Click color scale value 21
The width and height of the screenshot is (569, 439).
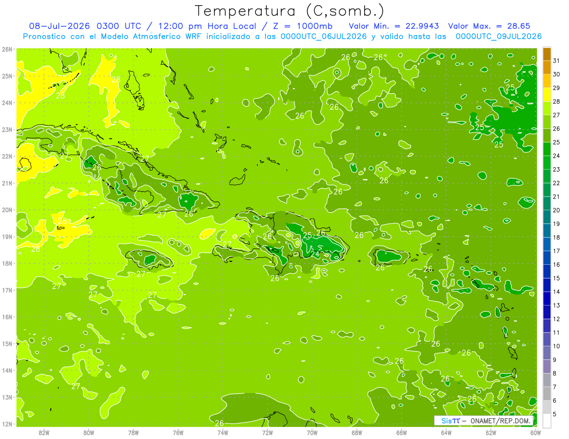[x=556, y=197]
